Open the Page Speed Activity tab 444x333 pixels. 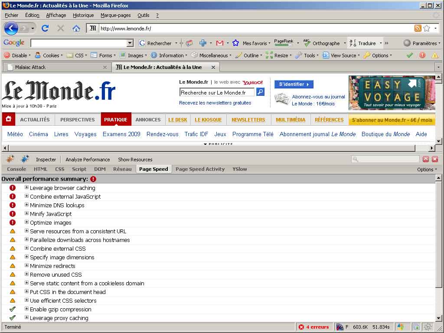(x=200, y=169)
